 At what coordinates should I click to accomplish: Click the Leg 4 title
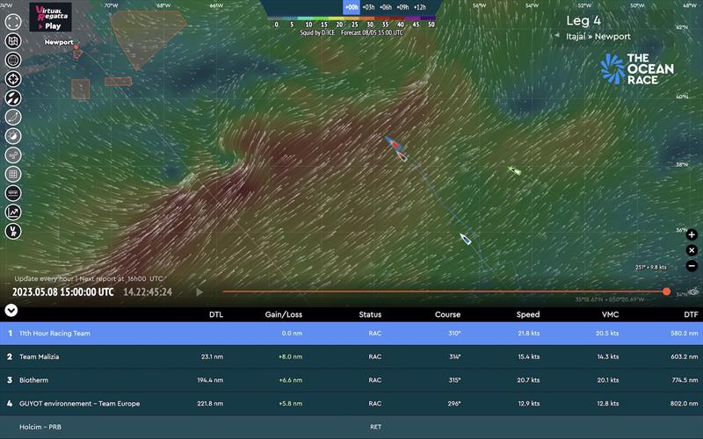[x=583, y=20]
